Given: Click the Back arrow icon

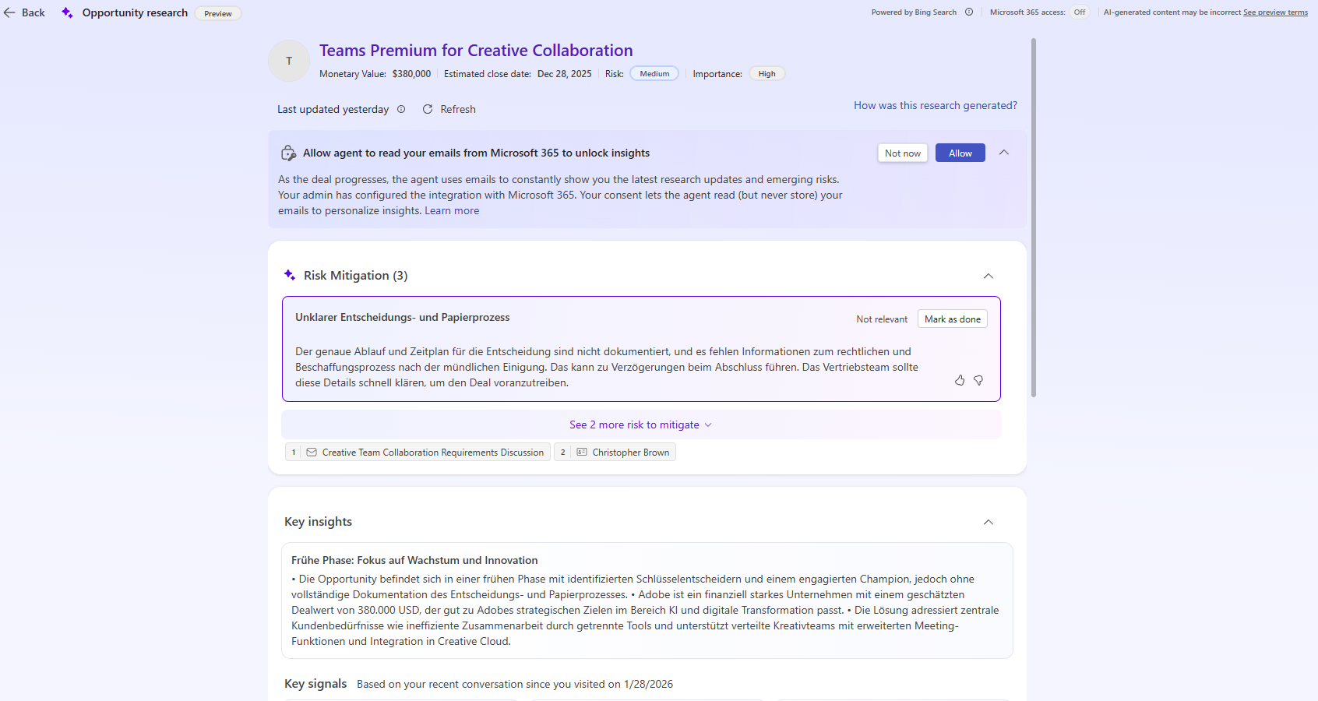Looking at the screenshot, I should tap(10, 12).
